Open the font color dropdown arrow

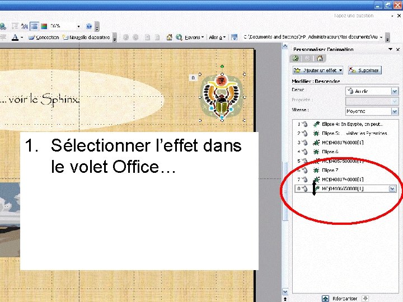[x=22, y=37]
